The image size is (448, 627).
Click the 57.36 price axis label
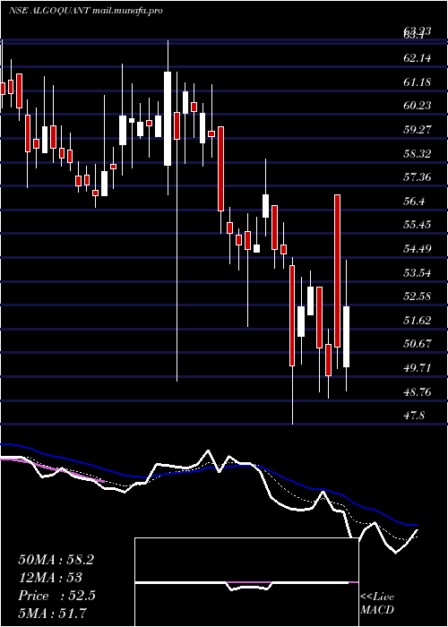point(418,177)
